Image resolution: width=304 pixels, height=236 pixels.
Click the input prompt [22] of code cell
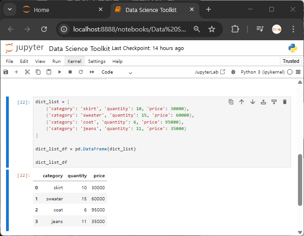click(24, 102)
